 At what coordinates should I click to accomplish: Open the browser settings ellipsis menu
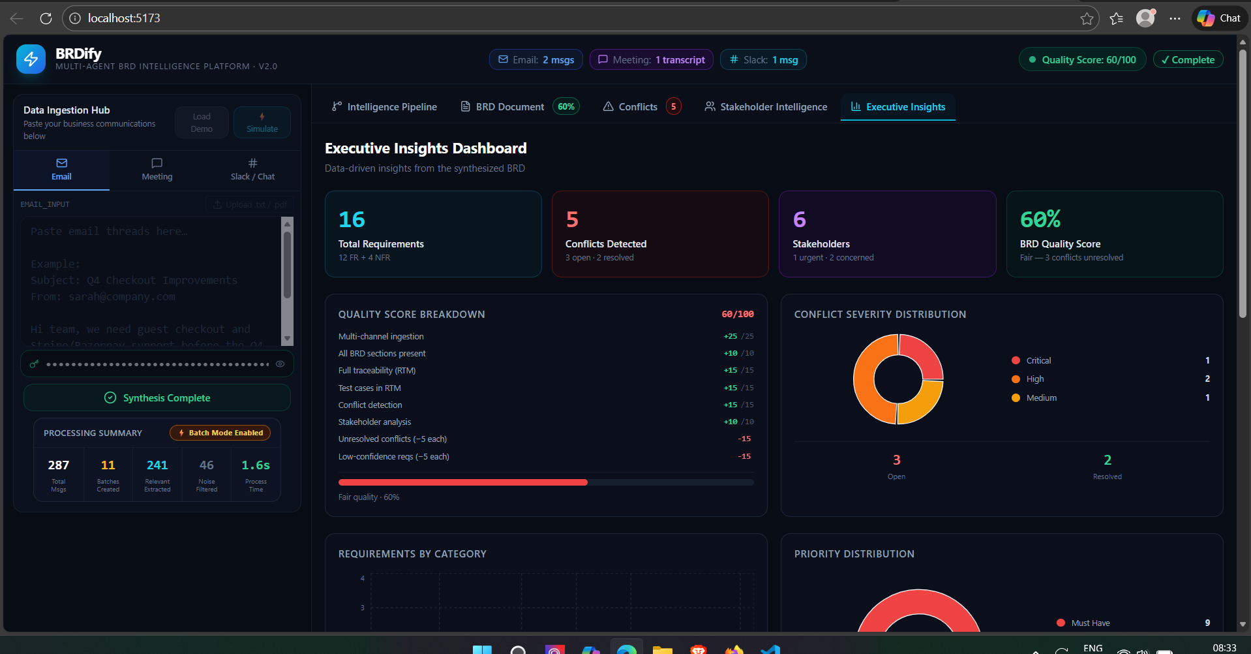tap(1176, 18)
